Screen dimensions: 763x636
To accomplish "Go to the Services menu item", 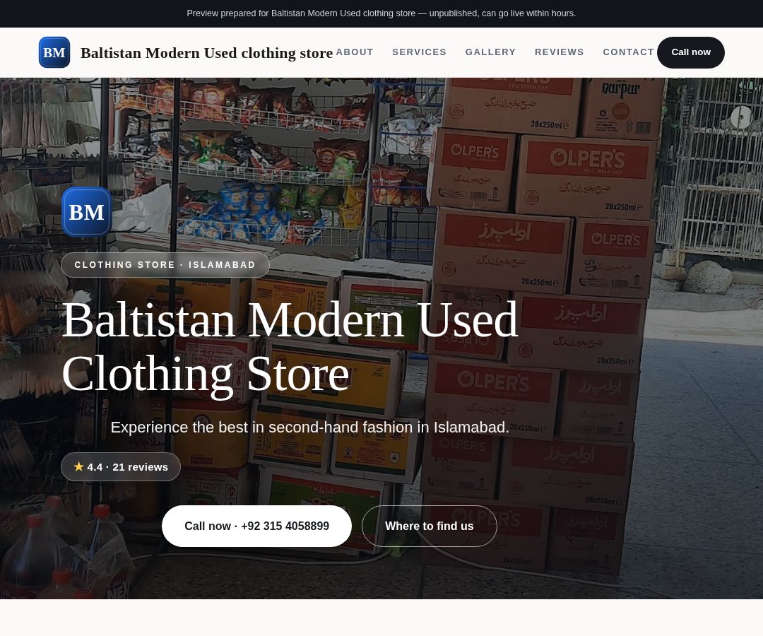I will tap(419, 52).
